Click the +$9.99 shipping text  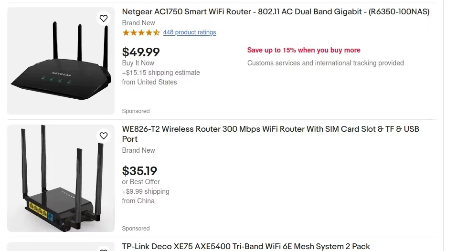[x=146, y=191]
